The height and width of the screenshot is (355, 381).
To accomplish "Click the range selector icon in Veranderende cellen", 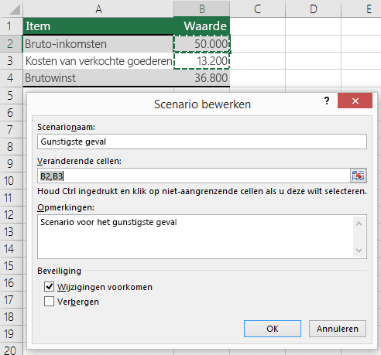I will (x=358, y=176).
